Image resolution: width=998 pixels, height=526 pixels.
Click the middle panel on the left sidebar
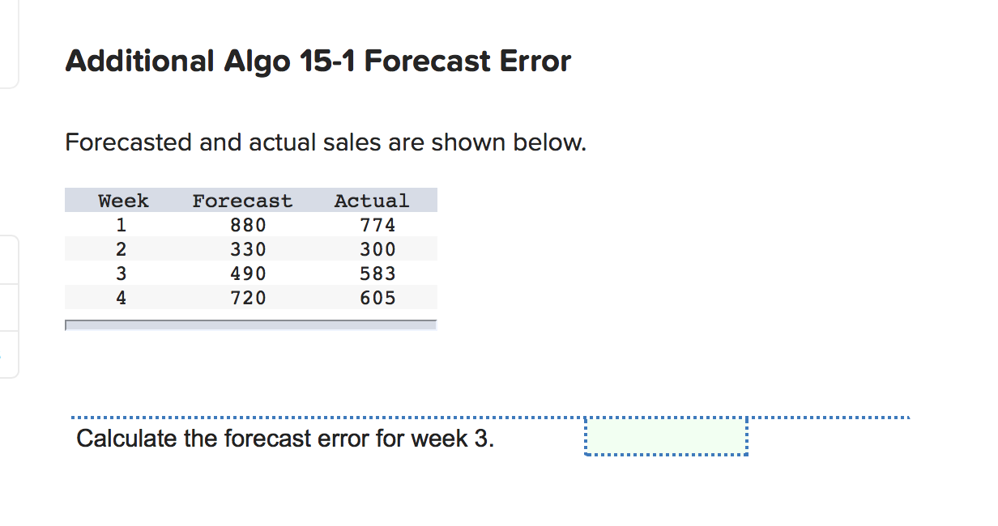coord(10,259)
